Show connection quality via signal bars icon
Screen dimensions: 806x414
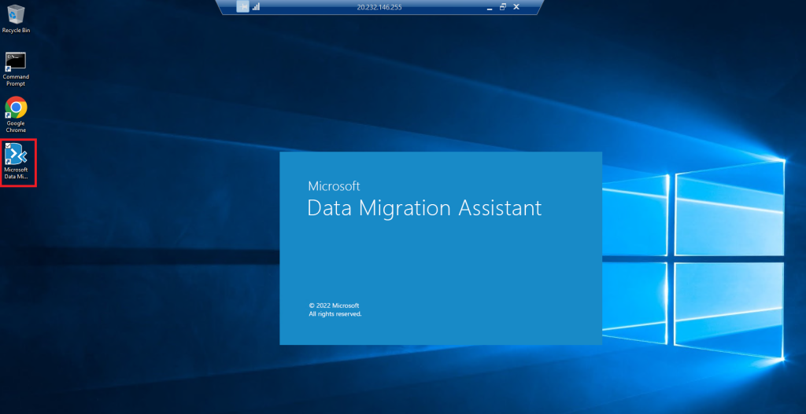pos(256,6)
